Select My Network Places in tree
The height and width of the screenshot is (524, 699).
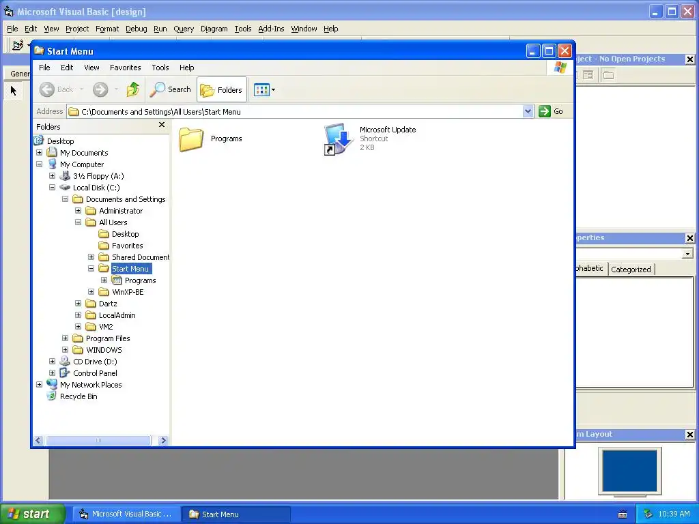coord(91,385)
